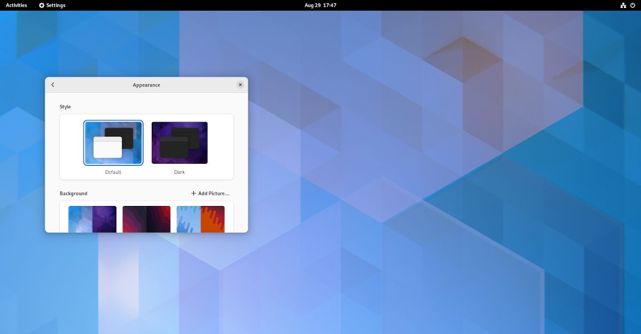641x334 pixels.
Task: Switch to the Dark style preview
Action: click(179, 143)
